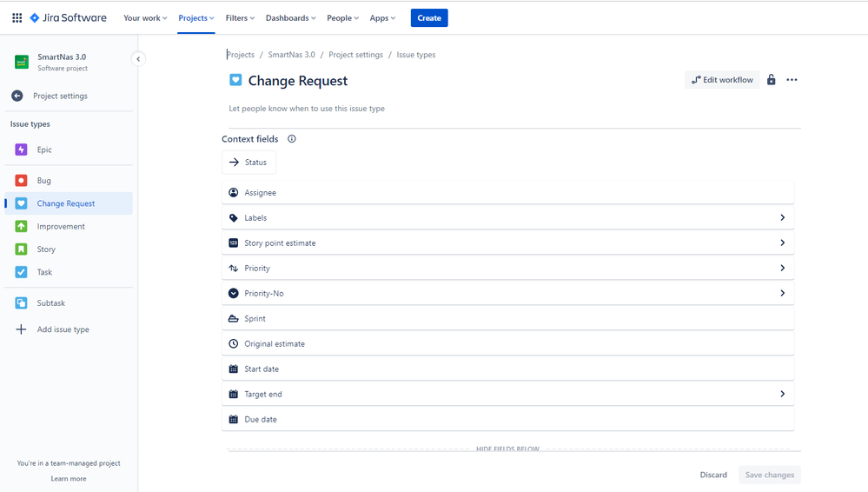Select the Subtask issue type
This screenshot has width=868, height=492.
pos(69,303)
